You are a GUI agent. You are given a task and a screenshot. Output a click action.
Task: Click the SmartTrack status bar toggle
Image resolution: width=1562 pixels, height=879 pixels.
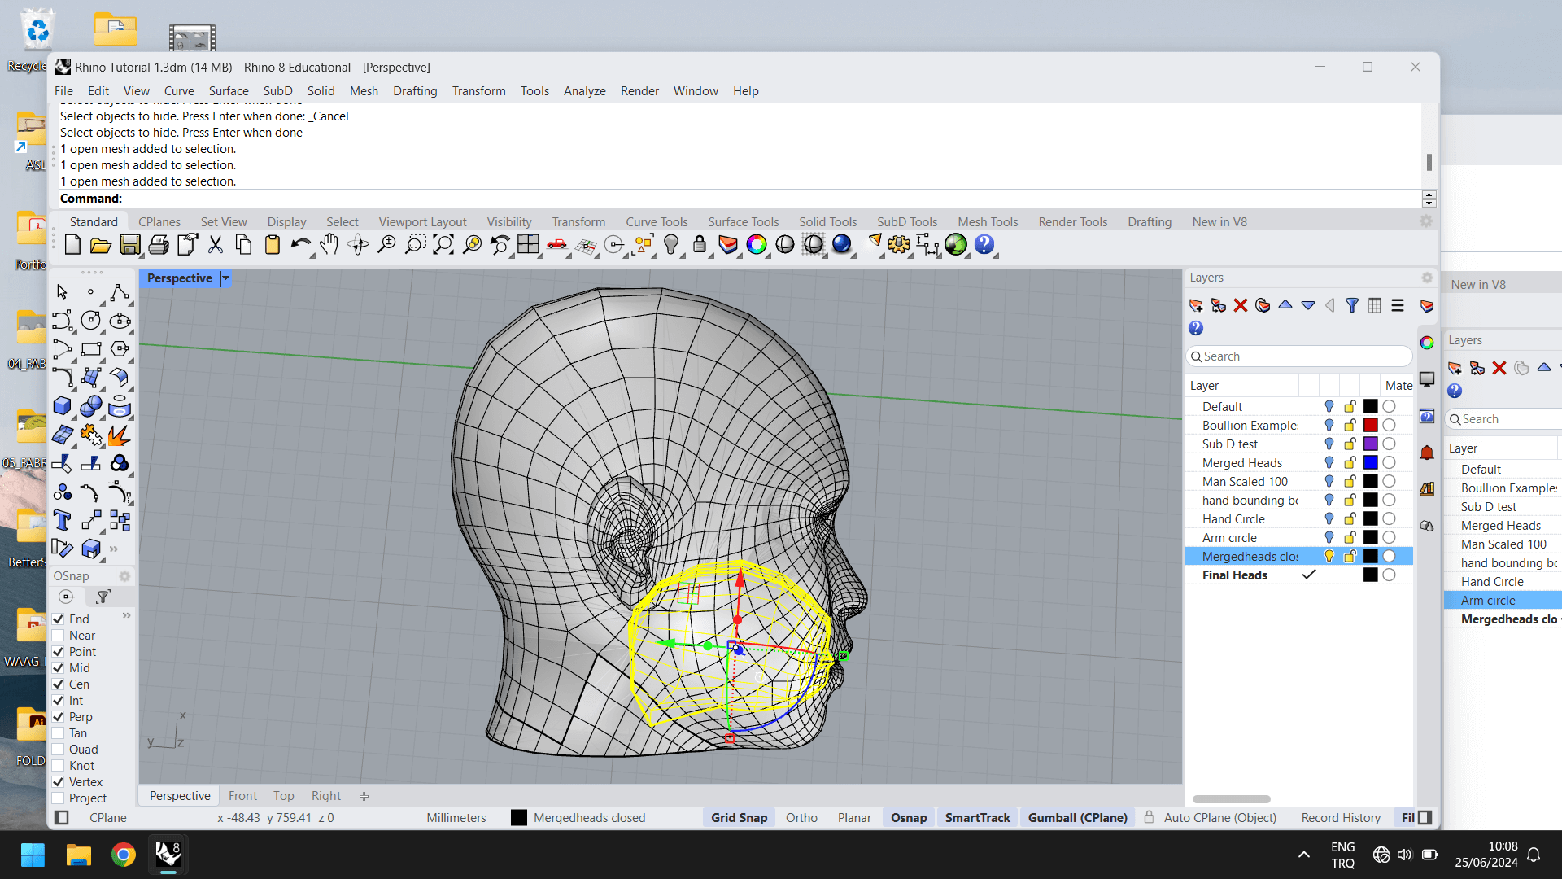(x=976, y=817)
